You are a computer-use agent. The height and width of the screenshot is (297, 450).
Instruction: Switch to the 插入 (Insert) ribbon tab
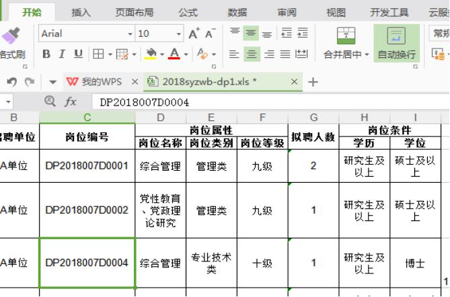click(x=81, y=12)
